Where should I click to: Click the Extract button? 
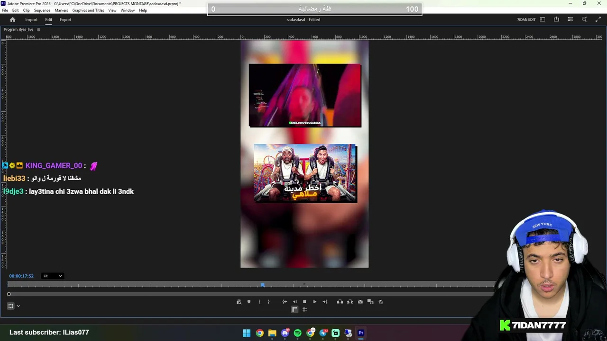(x=350, y=302)
